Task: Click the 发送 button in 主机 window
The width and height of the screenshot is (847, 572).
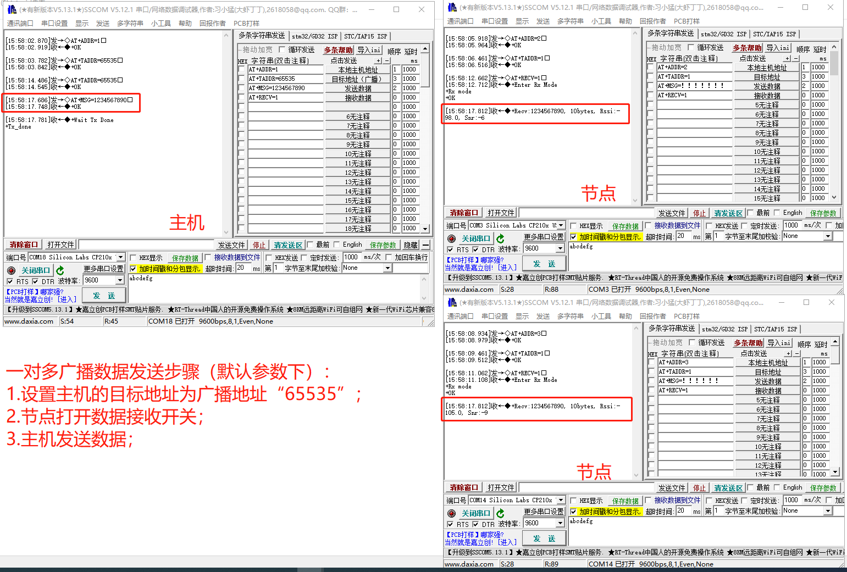Action: point(103,295)
